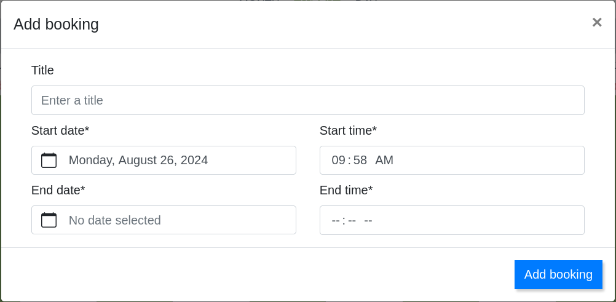The width and height of the screenshot is (616, 302).
Task: Click the Start time* label
Action: 348,130
